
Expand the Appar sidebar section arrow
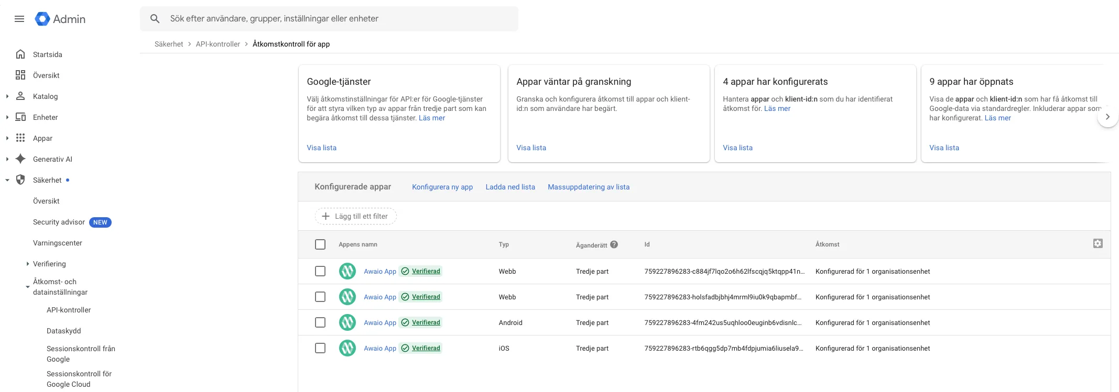pos(7,138)
